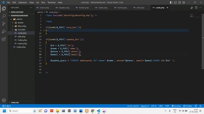Open the View menu
This screenshot has width=204, height=114.
pyautogui.click(x=32, y=3)
